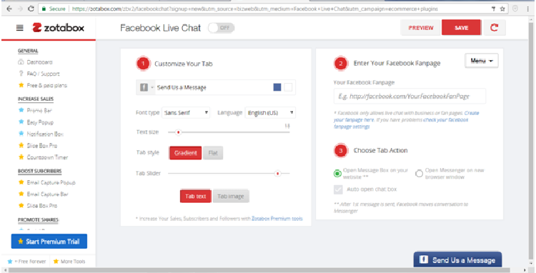Click the browser back arrow
The image size is (536, 273).
9,9
